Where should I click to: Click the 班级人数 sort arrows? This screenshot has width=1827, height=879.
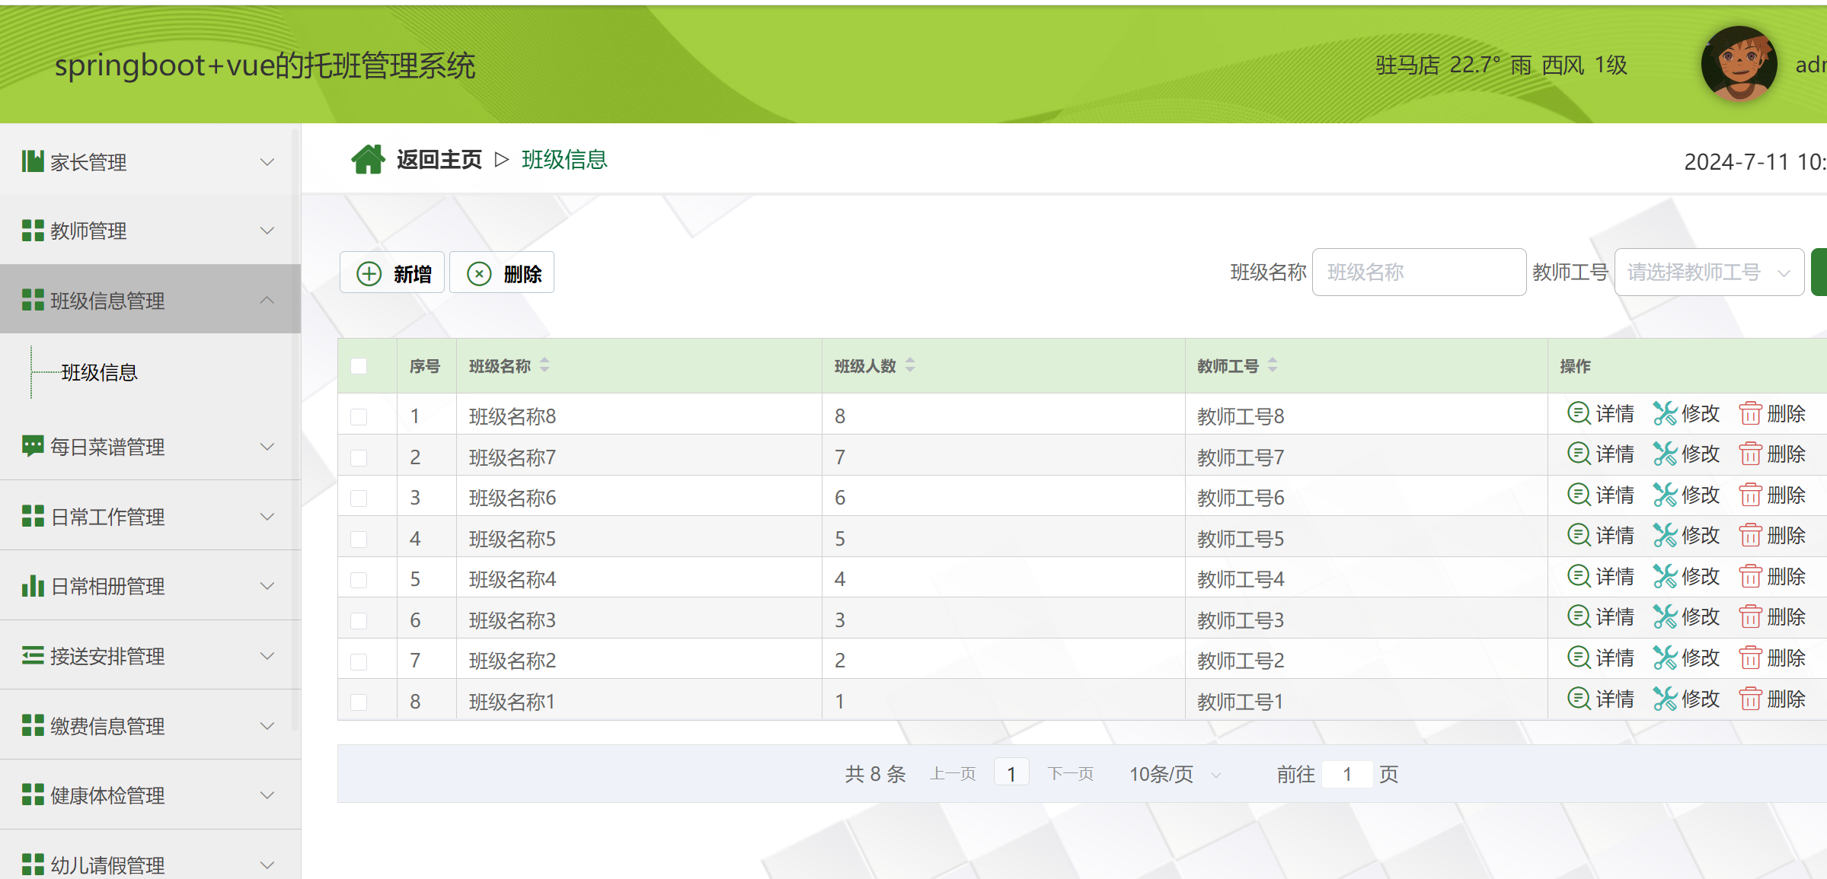(910, 365)
